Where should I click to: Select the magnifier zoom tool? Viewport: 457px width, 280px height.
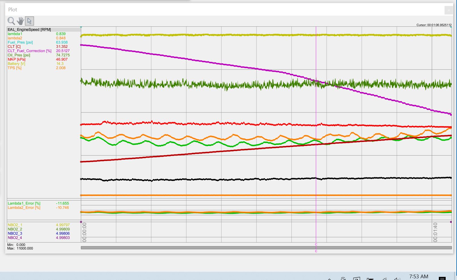coord(11,21)
